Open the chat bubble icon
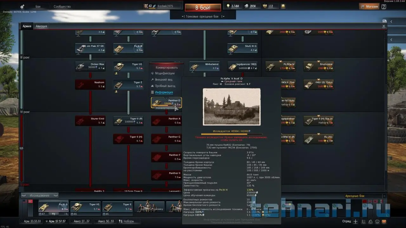 pyautogui.click(x=377, y=221)
